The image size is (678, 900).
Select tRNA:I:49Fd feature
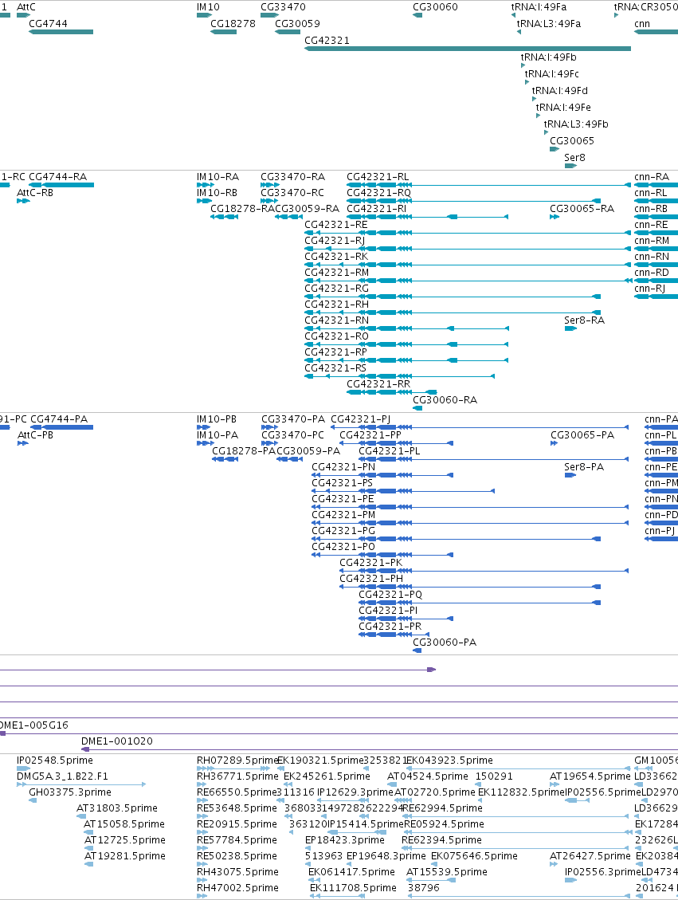534,99
